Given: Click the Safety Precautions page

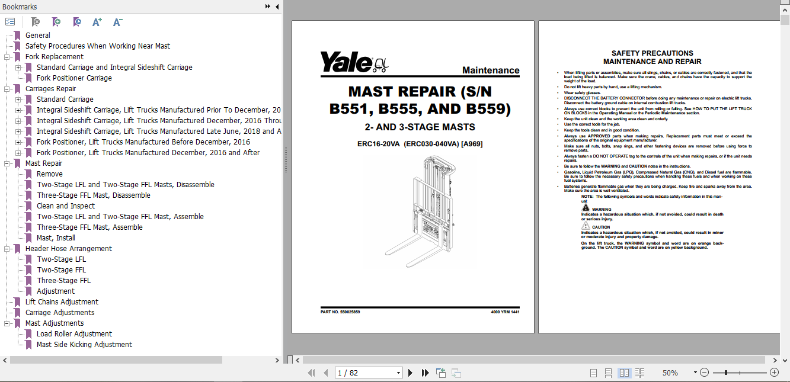Looking at the screenshot, I should (x=658, y=176).
